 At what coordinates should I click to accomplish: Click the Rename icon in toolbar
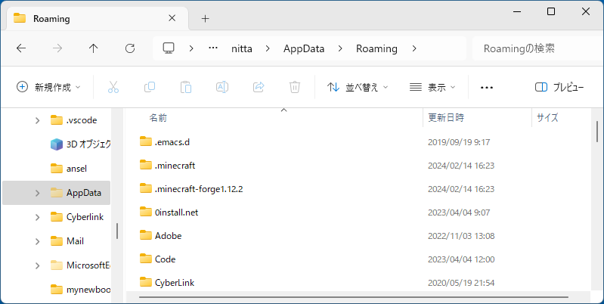[222, 87]
